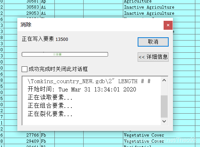The width and height of the screenshot is (200, 147).
Task: Select log line Tomkins_country_NEW.gdb path
Action: tap(89, 81)
